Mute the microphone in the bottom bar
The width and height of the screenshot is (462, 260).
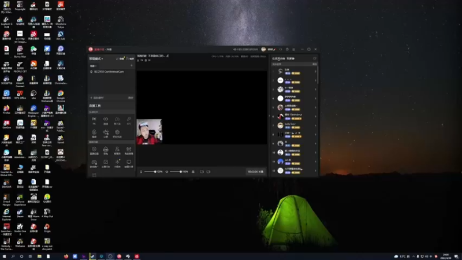click(x=141, y=172)
